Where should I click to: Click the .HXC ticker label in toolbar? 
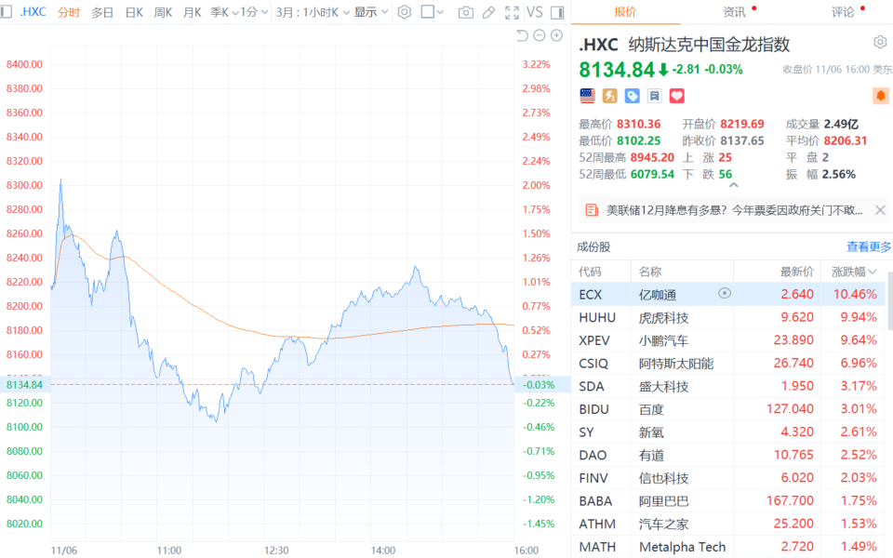33,12
